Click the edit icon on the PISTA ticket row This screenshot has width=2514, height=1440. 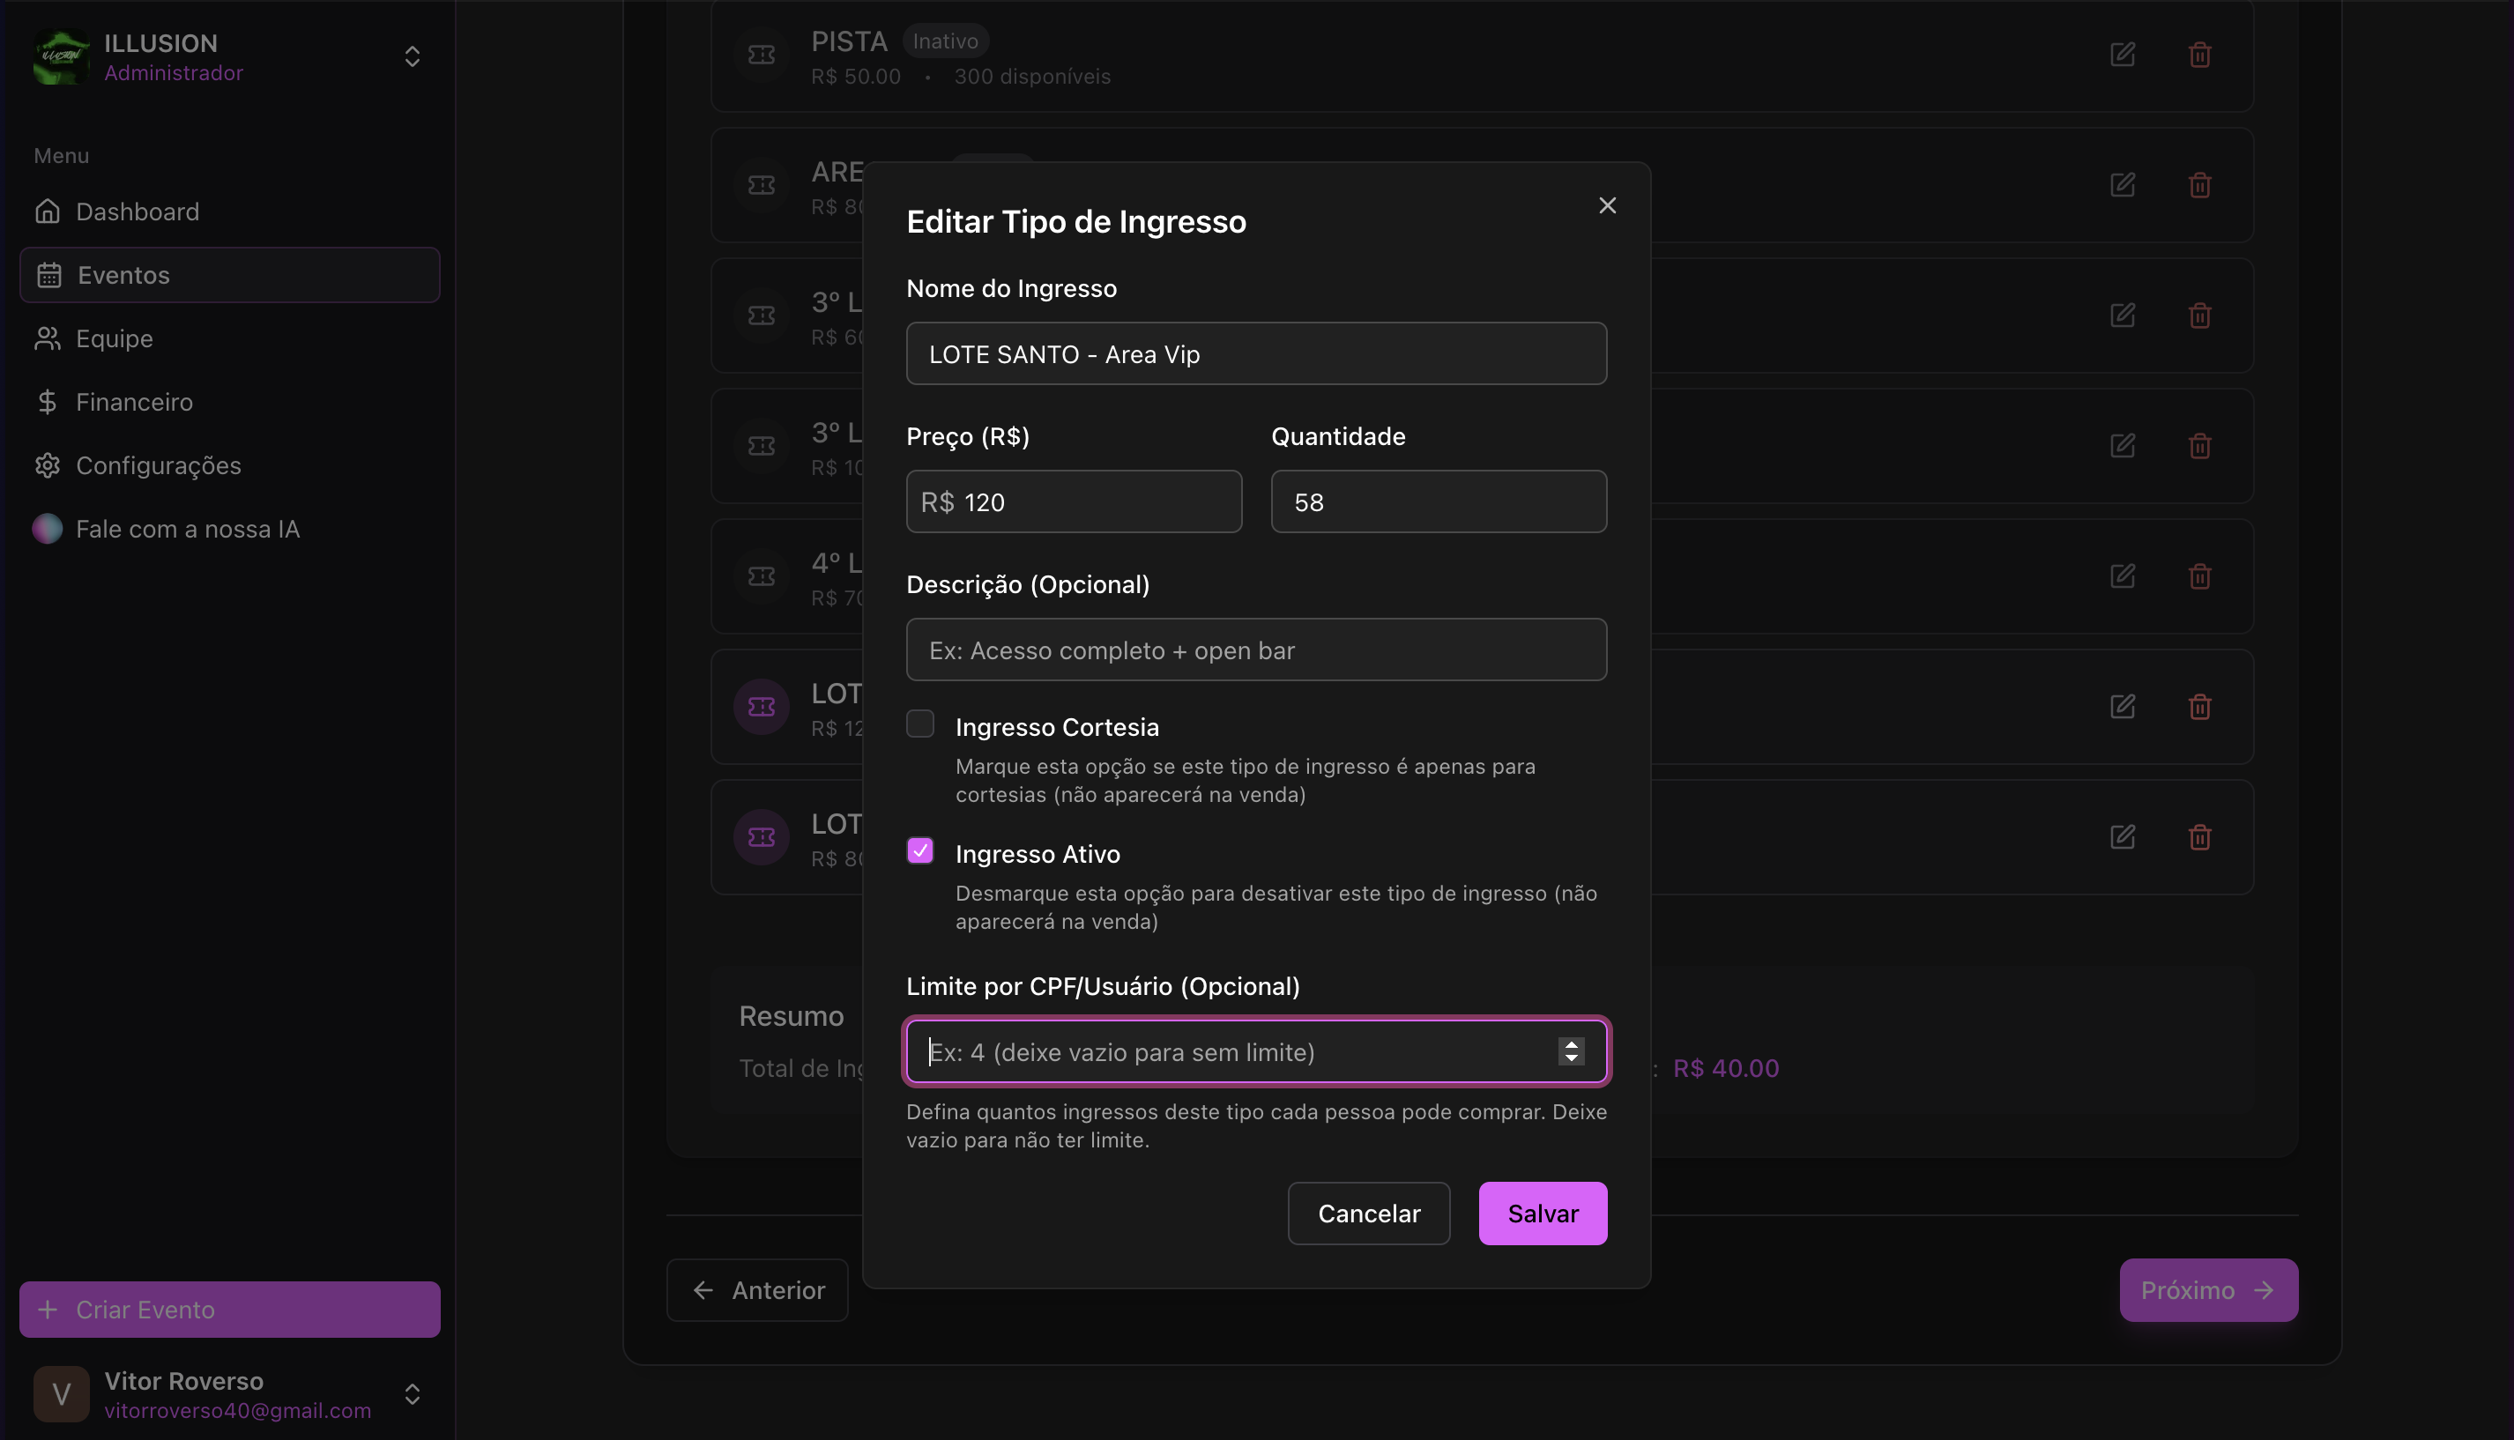(x=2122, y=55)
